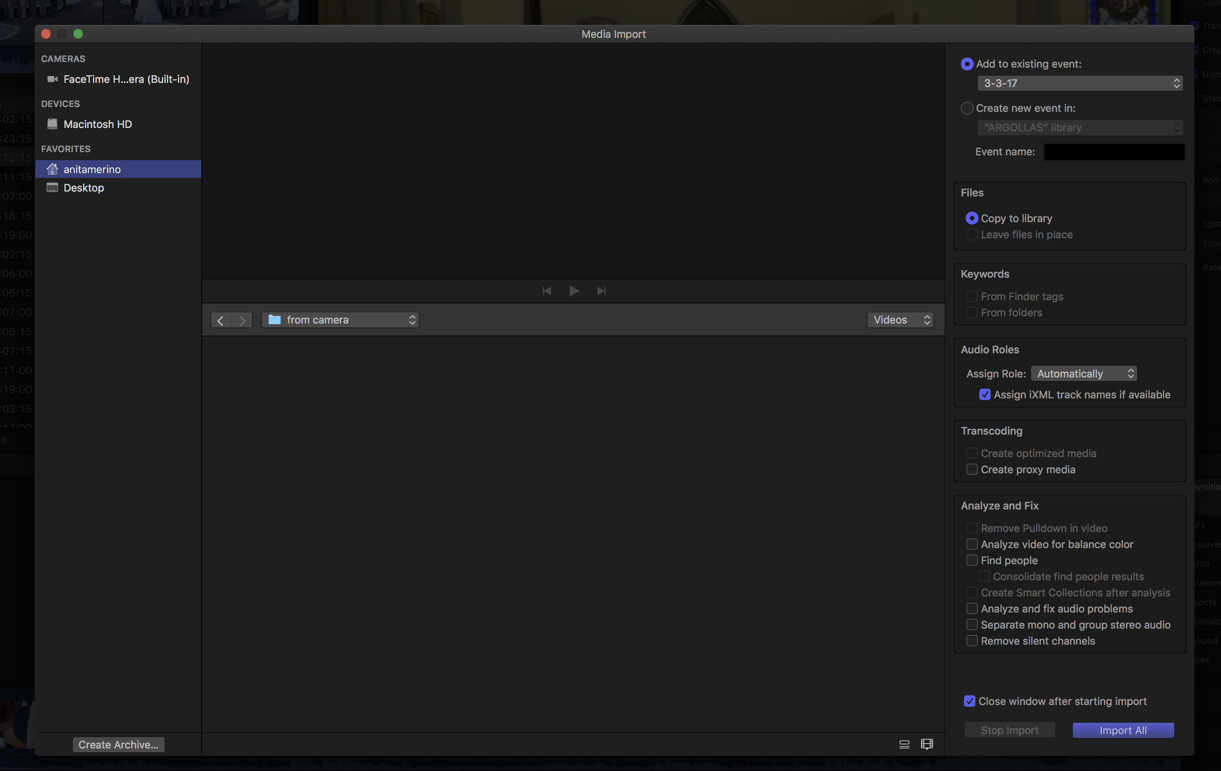Click the Import All button
The width and height of the screenshot is (1221, 771).
1123,730
